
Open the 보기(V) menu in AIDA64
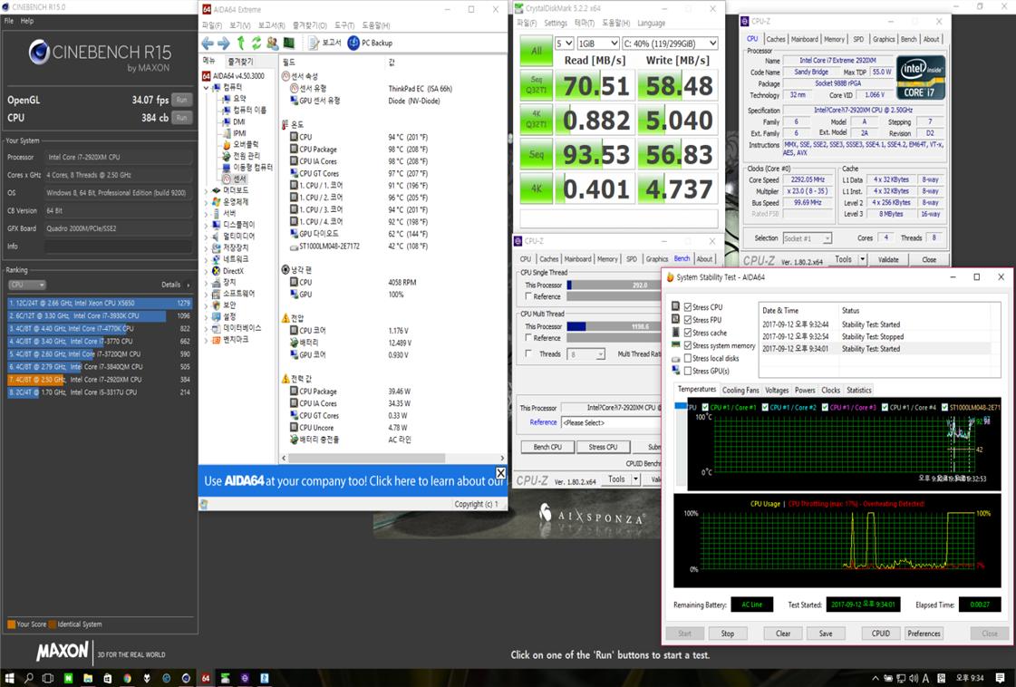[x=240, y=25]
